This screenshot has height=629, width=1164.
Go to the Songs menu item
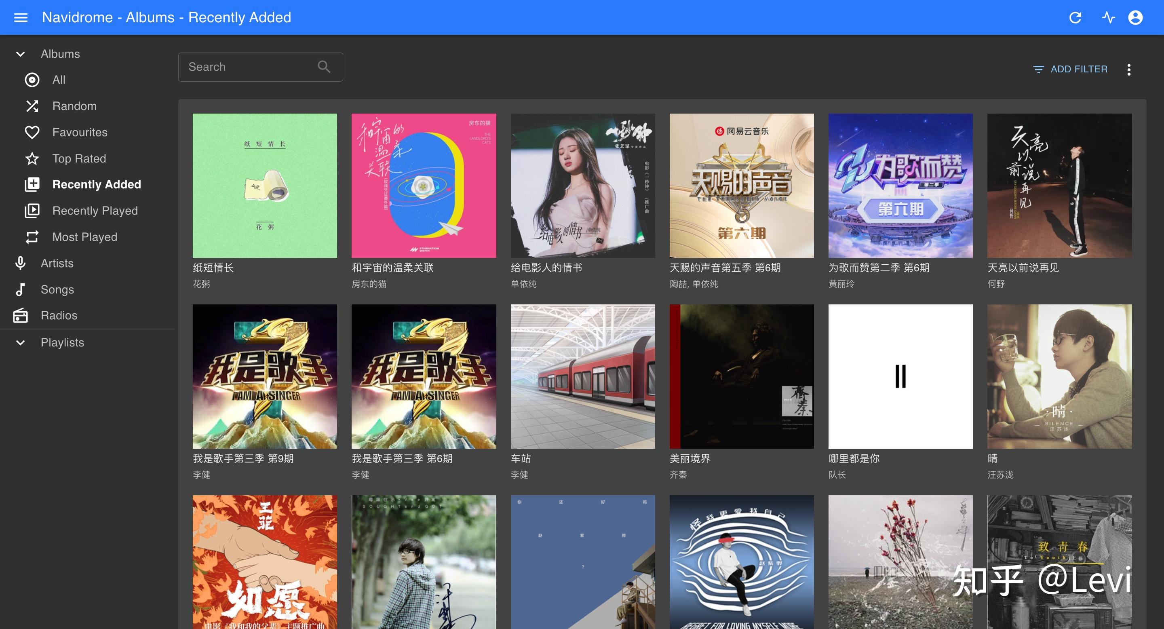pyautogui.click(x=57, y=290)
